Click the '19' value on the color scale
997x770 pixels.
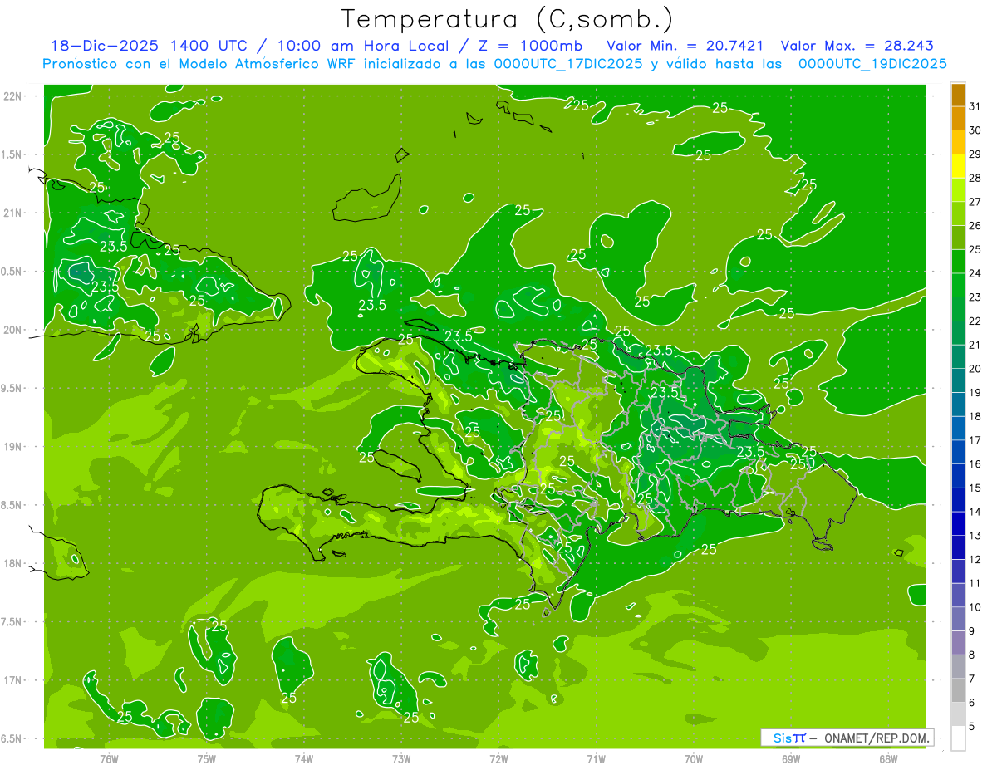pyautogui.click(x=975, y=392)
